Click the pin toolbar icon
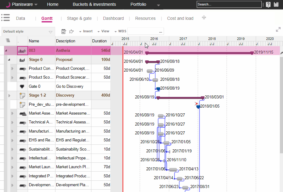The image size is (283, 192). [72, 31]
